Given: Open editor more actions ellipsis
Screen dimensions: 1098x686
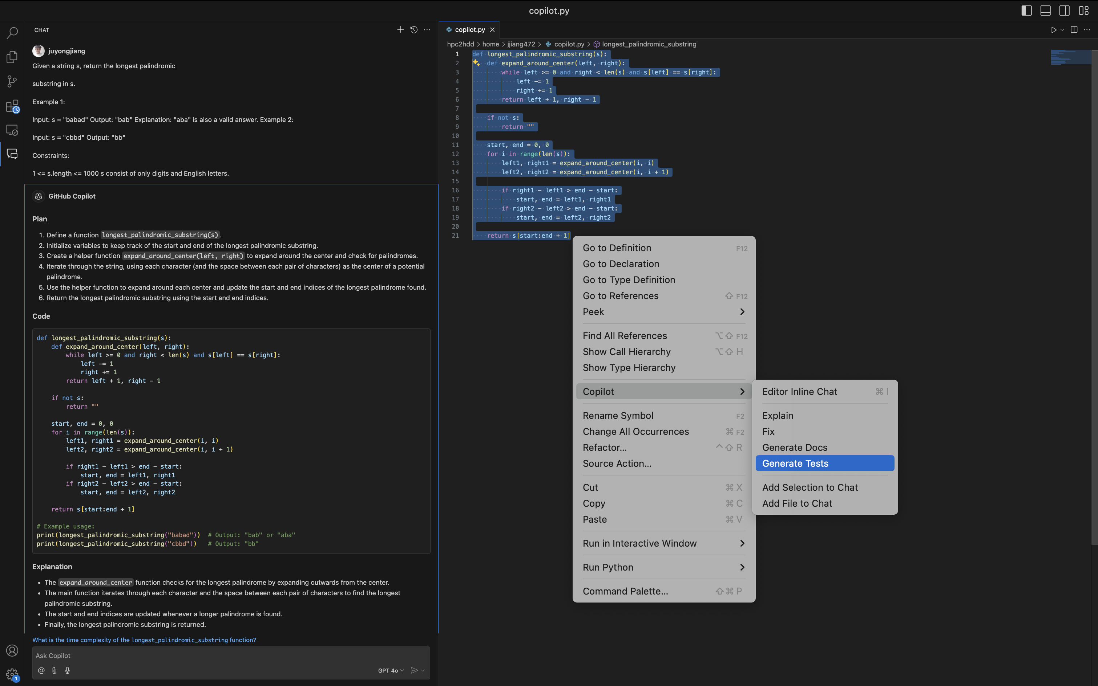Looking at the screenshot, I should [1087, 30].
